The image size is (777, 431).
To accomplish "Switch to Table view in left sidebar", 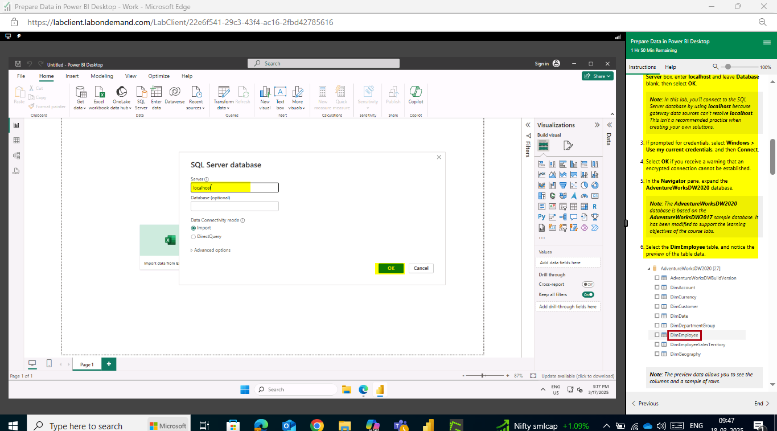I will (16, 140).
